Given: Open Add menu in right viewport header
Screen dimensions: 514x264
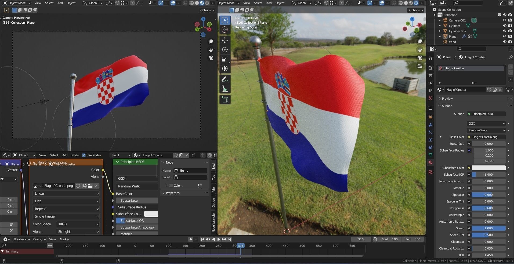Looking at the screenshot, I should tap(269, 3).
